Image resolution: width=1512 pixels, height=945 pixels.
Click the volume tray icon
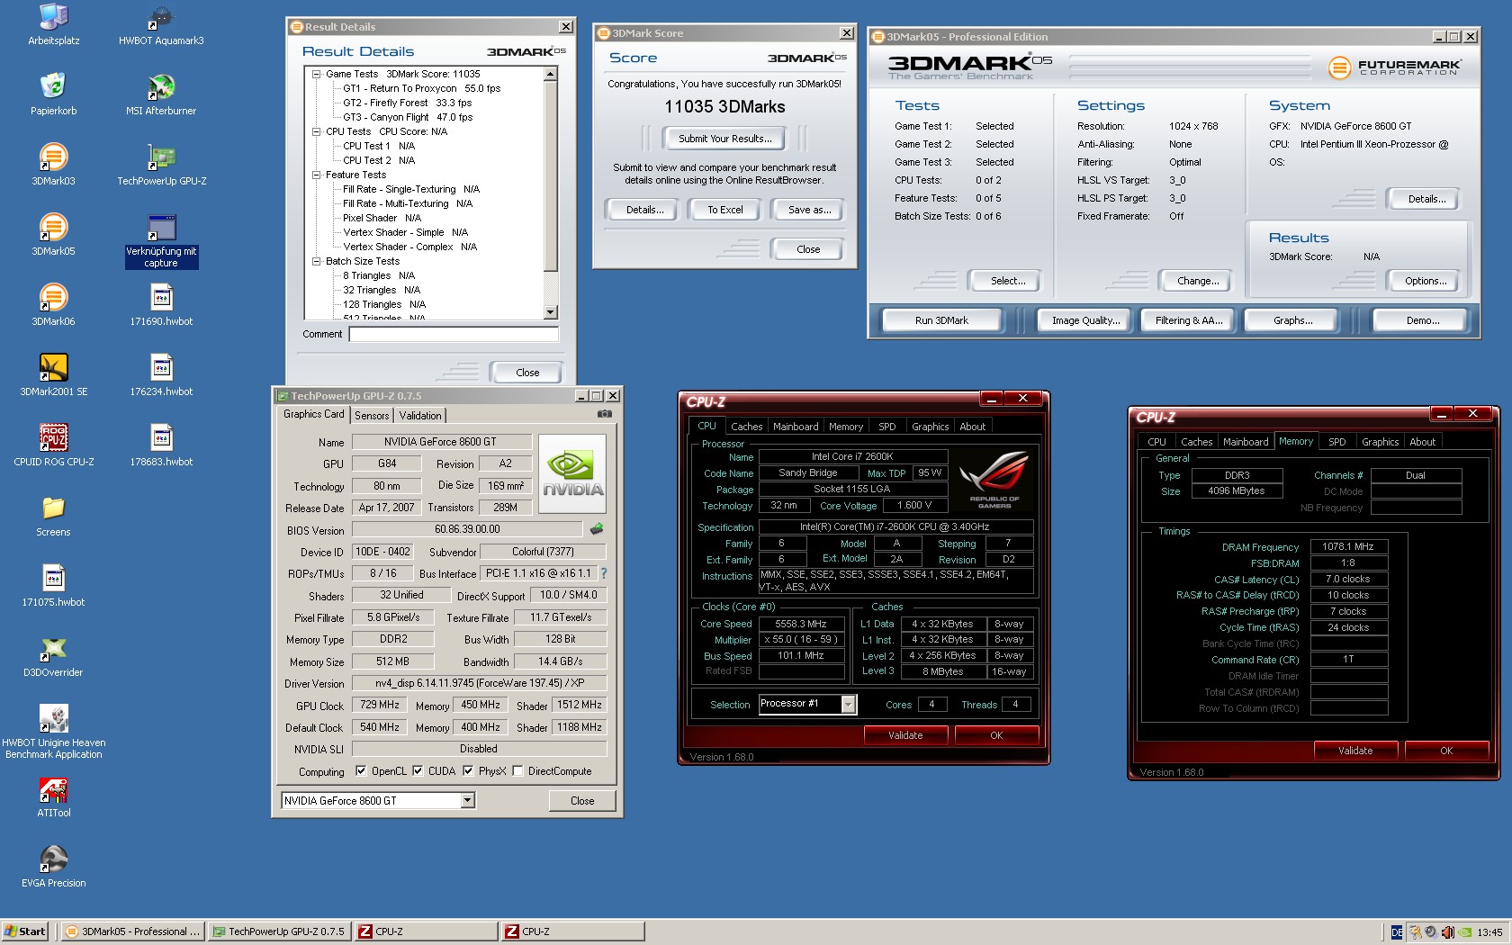tap(1447, 932)
